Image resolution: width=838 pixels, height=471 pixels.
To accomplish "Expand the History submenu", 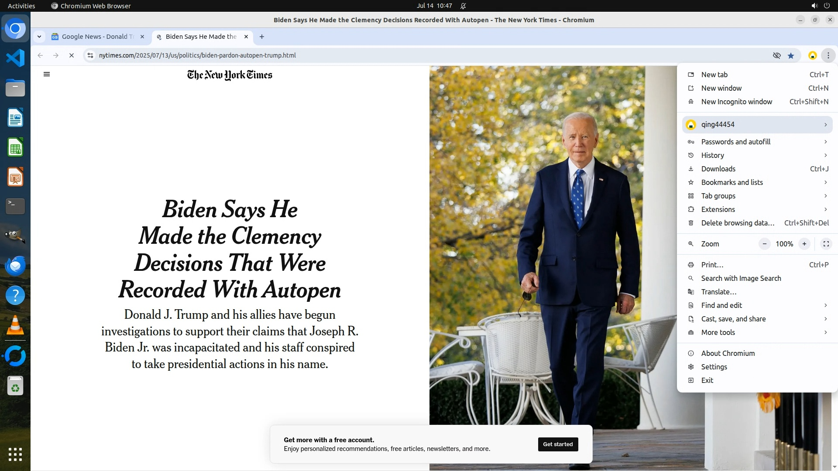I will (757, 155).
